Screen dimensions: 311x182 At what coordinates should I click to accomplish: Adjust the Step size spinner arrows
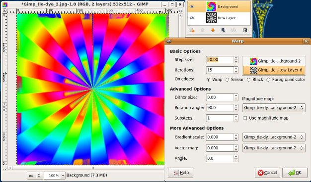(236, 60)
